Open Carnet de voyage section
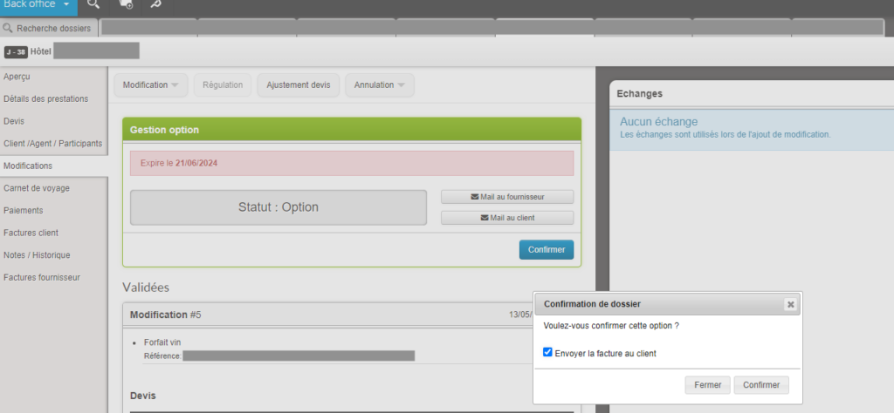 (x=37, y=188)
